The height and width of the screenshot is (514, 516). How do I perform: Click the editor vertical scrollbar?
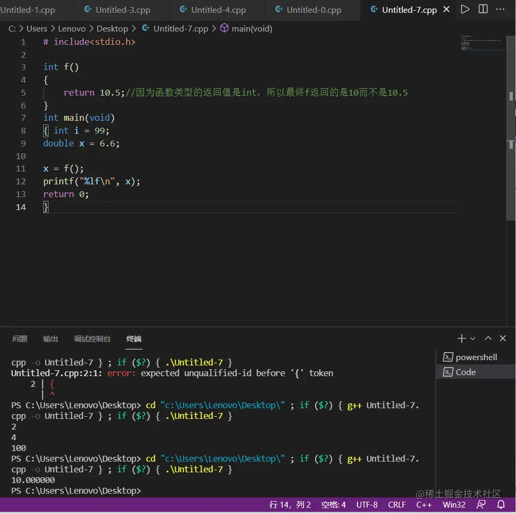(511, 128)
